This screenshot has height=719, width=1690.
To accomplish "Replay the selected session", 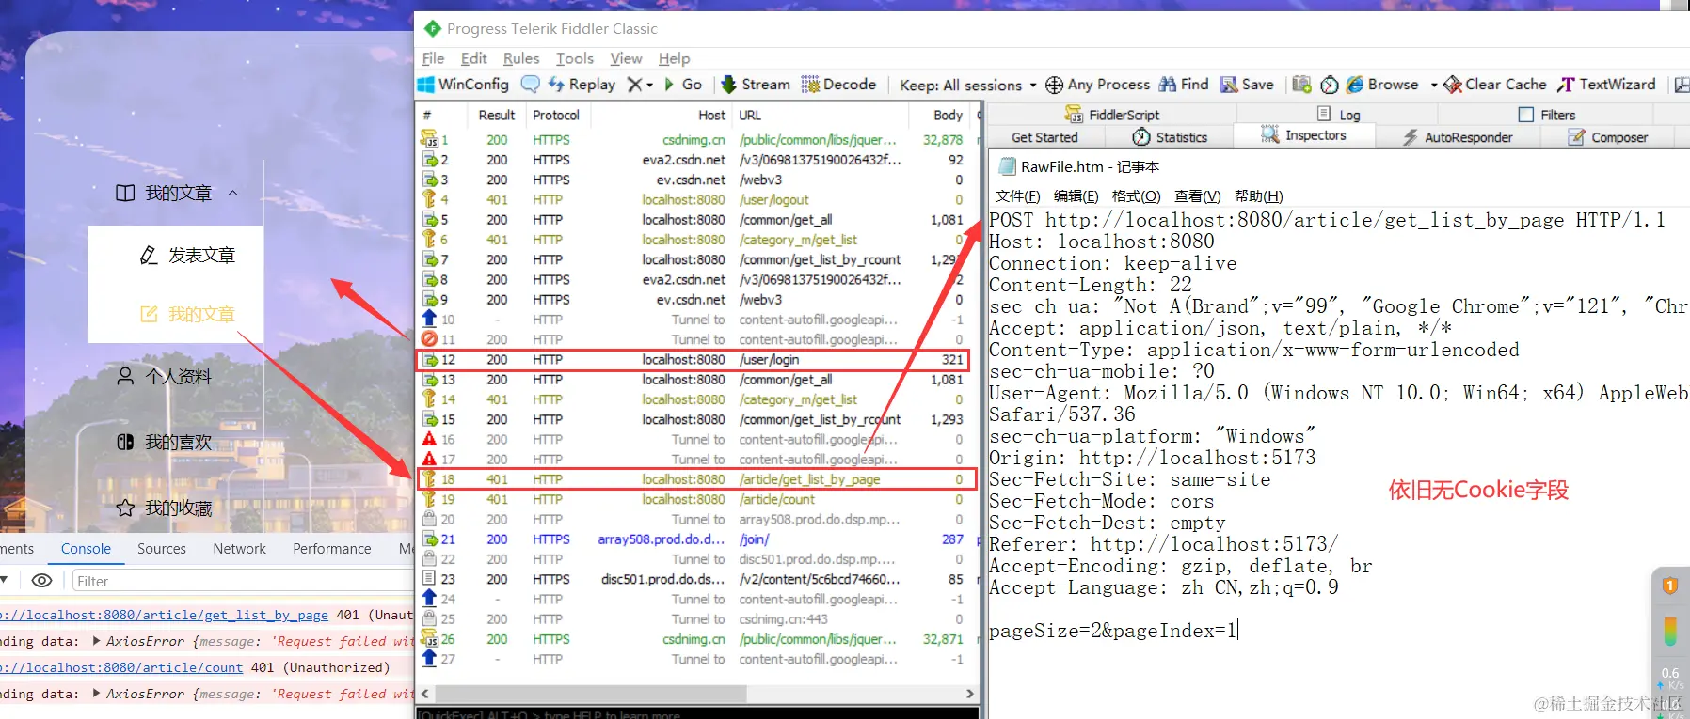I will point(582,85).
